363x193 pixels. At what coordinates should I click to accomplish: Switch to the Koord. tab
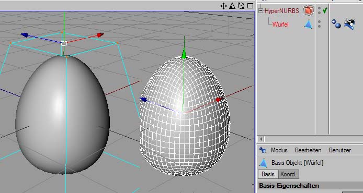288,174
